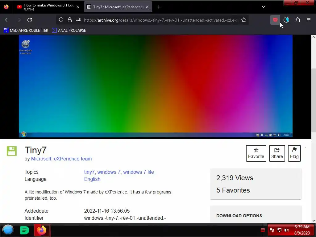The height and width of the screenshot is (237, 316).
Task: Open the tiny7 topic link
Action: coord(89,172)
